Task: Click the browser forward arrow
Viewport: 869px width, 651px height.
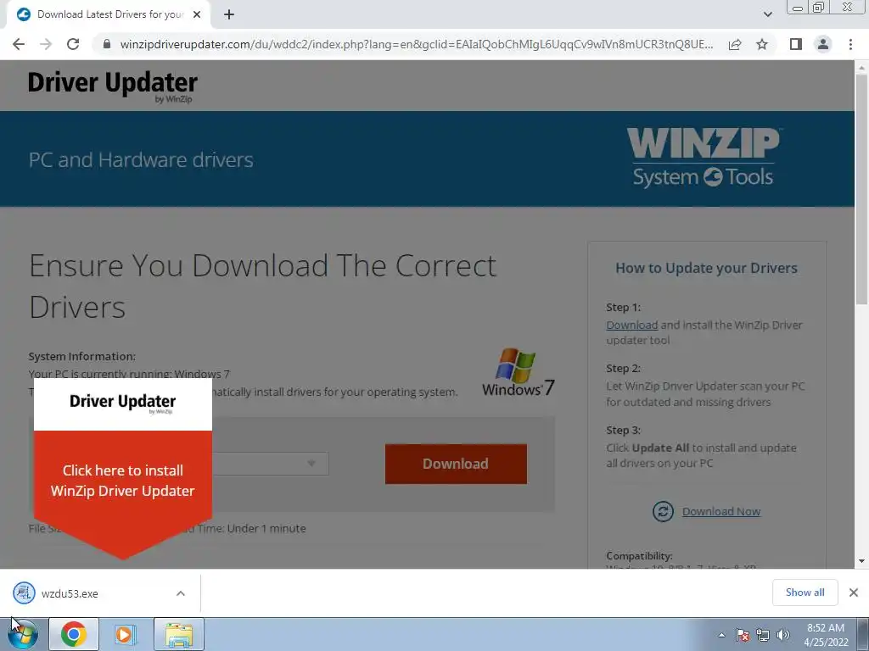Action: [x=46, y=44]
